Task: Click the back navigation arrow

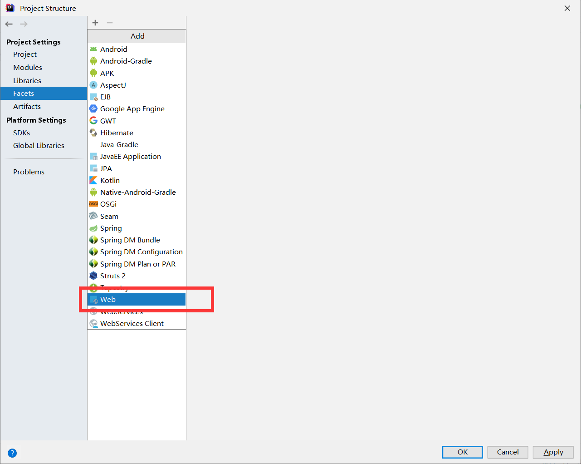Action: (9, 24)
